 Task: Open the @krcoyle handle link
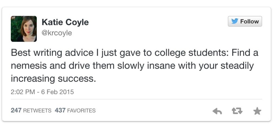(x=57, y=33)
